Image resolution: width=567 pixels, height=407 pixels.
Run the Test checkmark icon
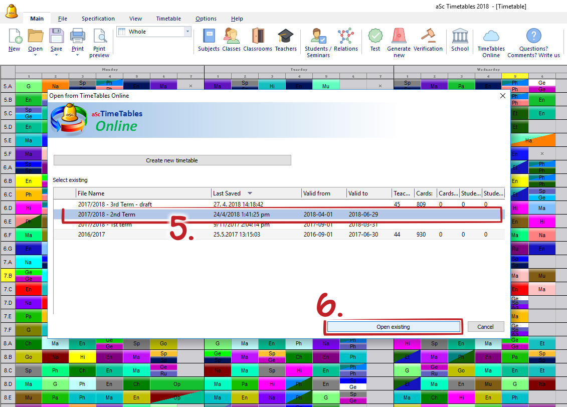(375, 37)
